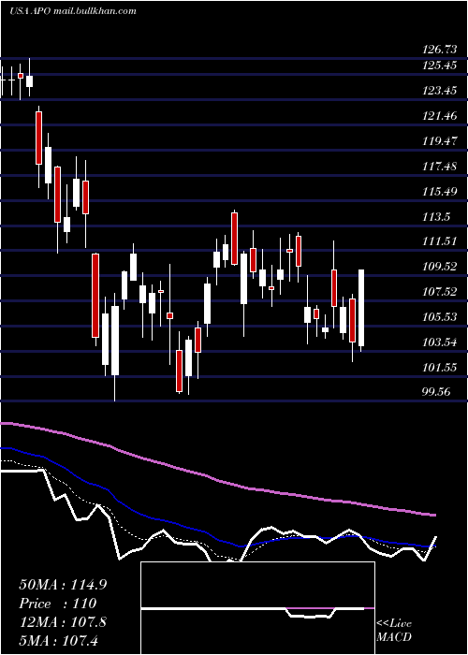Image resolution: width=468 pixels, height=655 pixels.
Task: Click the 12MA : 107.8 readout
Action: 63,622
